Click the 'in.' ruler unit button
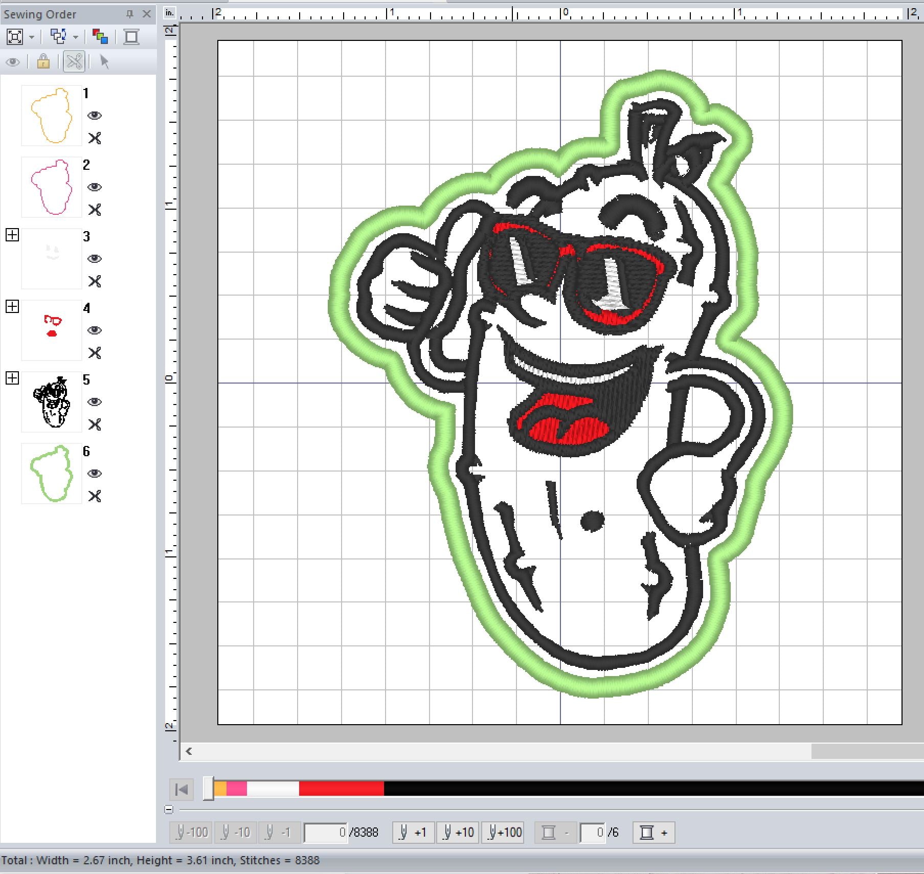This screenshot has height=874, width=924. pos(170,14)
